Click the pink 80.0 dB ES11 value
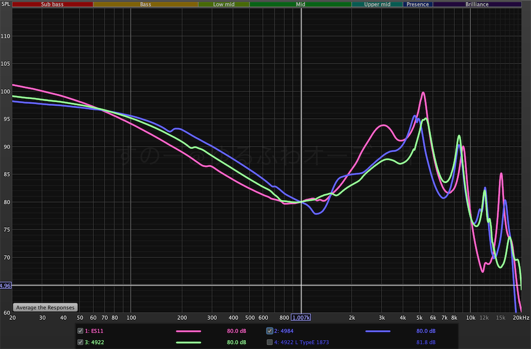Image resolution: width=531 pixels, height=349 pixels. 236,331
